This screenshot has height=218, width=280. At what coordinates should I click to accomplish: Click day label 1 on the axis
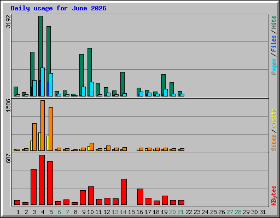[x=18, y=212]
